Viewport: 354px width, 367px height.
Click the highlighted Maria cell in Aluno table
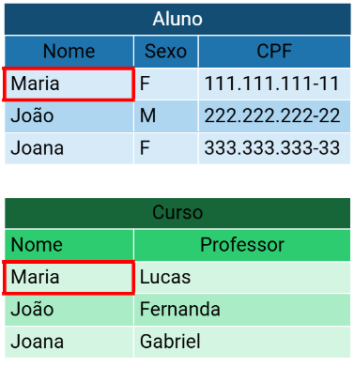[x=69, y=84]
